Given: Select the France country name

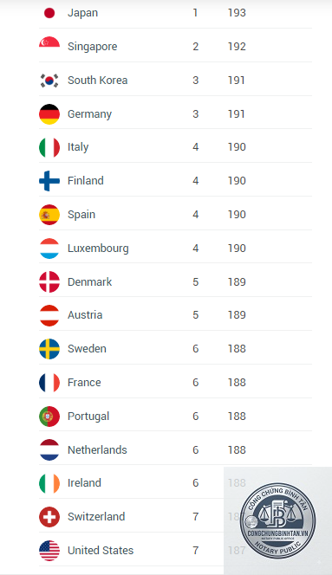Looking at the screenshot, I should (84, 383).
